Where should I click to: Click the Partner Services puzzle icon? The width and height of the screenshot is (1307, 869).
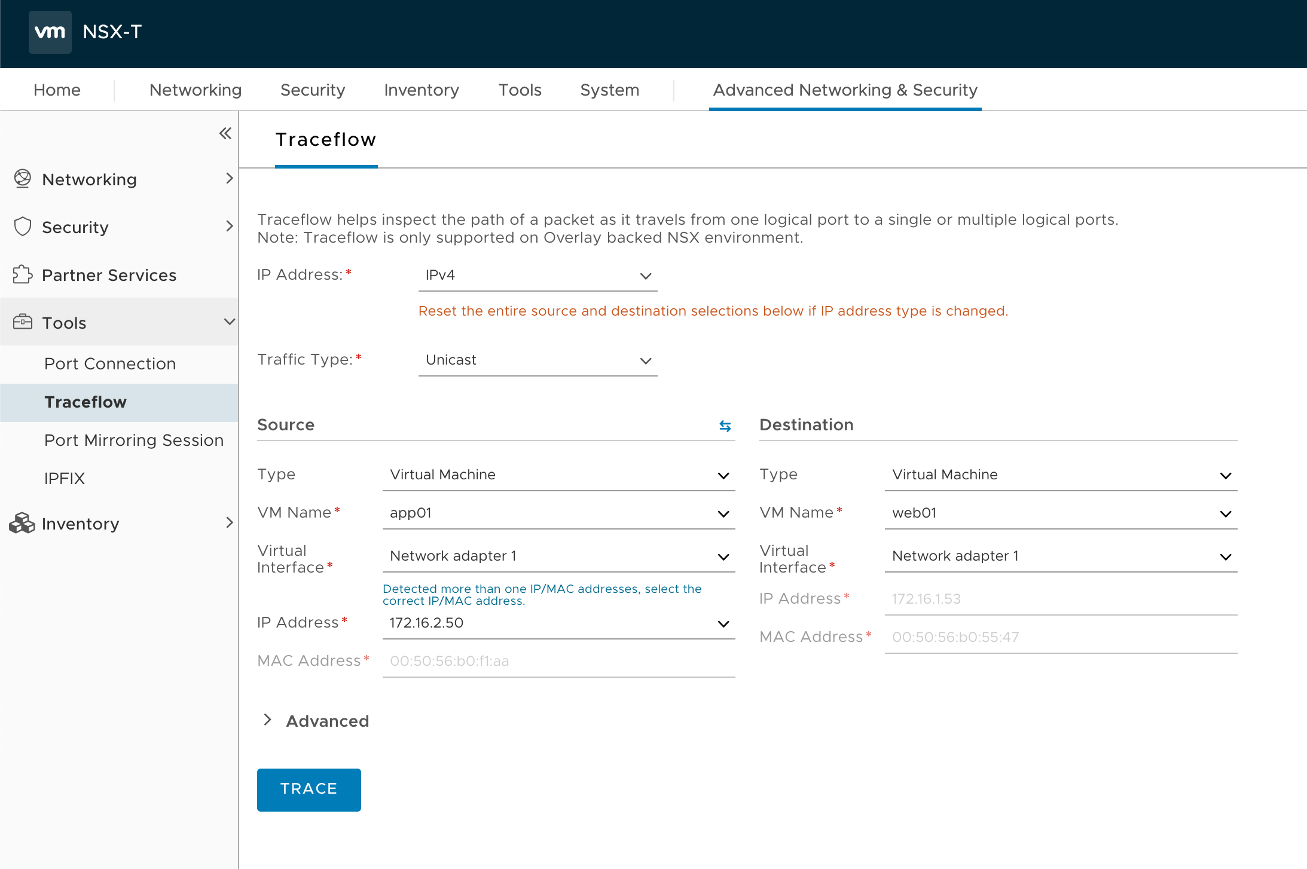click(x=23, y=274)
